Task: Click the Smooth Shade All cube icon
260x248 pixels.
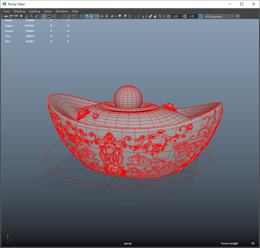Action: coord(87,16)
